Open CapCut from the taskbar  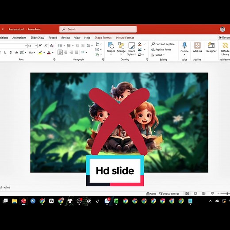click(51, 201)
